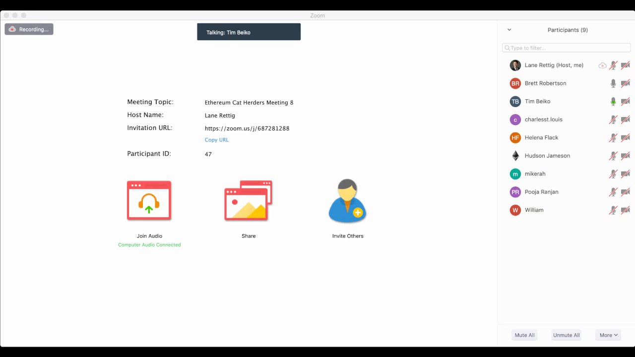635x357 pixels.
Task: Click the invitation URL zoom.us/j/687281288 text
Action: pos(247,128)
